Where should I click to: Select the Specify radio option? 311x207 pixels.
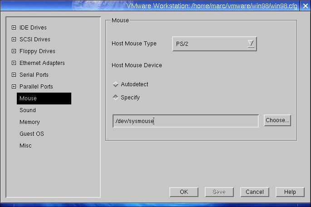116,98
